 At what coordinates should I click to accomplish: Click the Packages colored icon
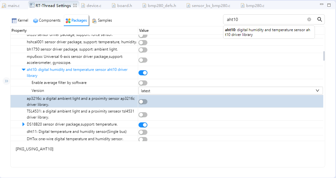[x=68, y=20]
